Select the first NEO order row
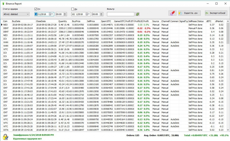Viewport: 230px width, 141px height. point(6,25)
